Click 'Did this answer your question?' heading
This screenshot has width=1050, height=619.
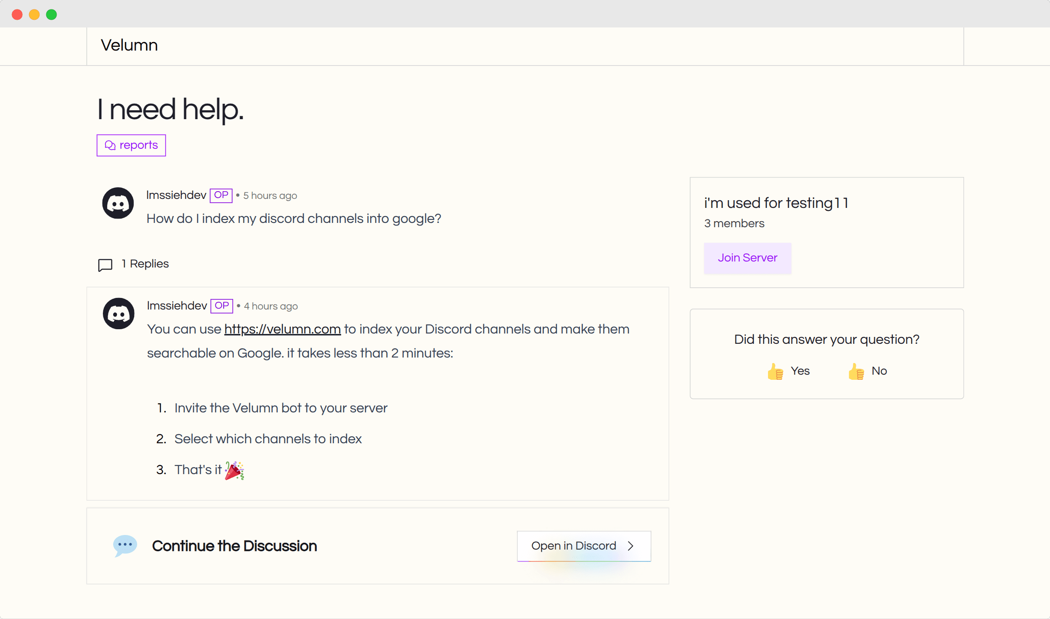827,340
